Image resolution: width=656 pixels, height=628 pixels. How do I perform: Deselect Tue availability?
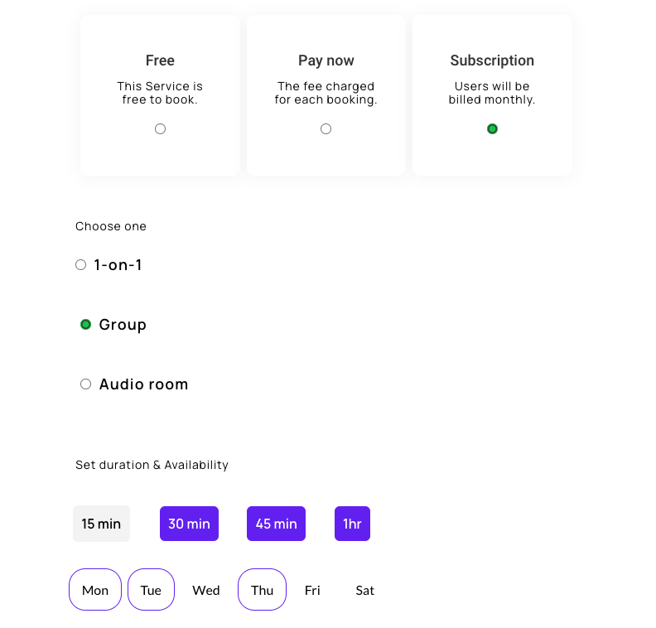(151, 590)
